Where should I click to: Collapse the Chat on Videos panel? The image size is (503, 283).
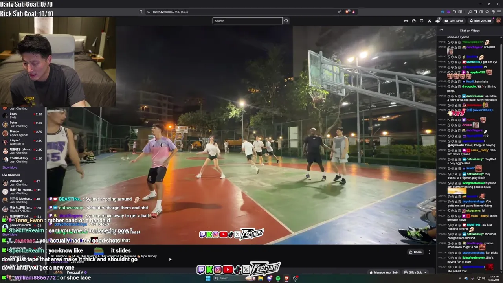(441, 30)
